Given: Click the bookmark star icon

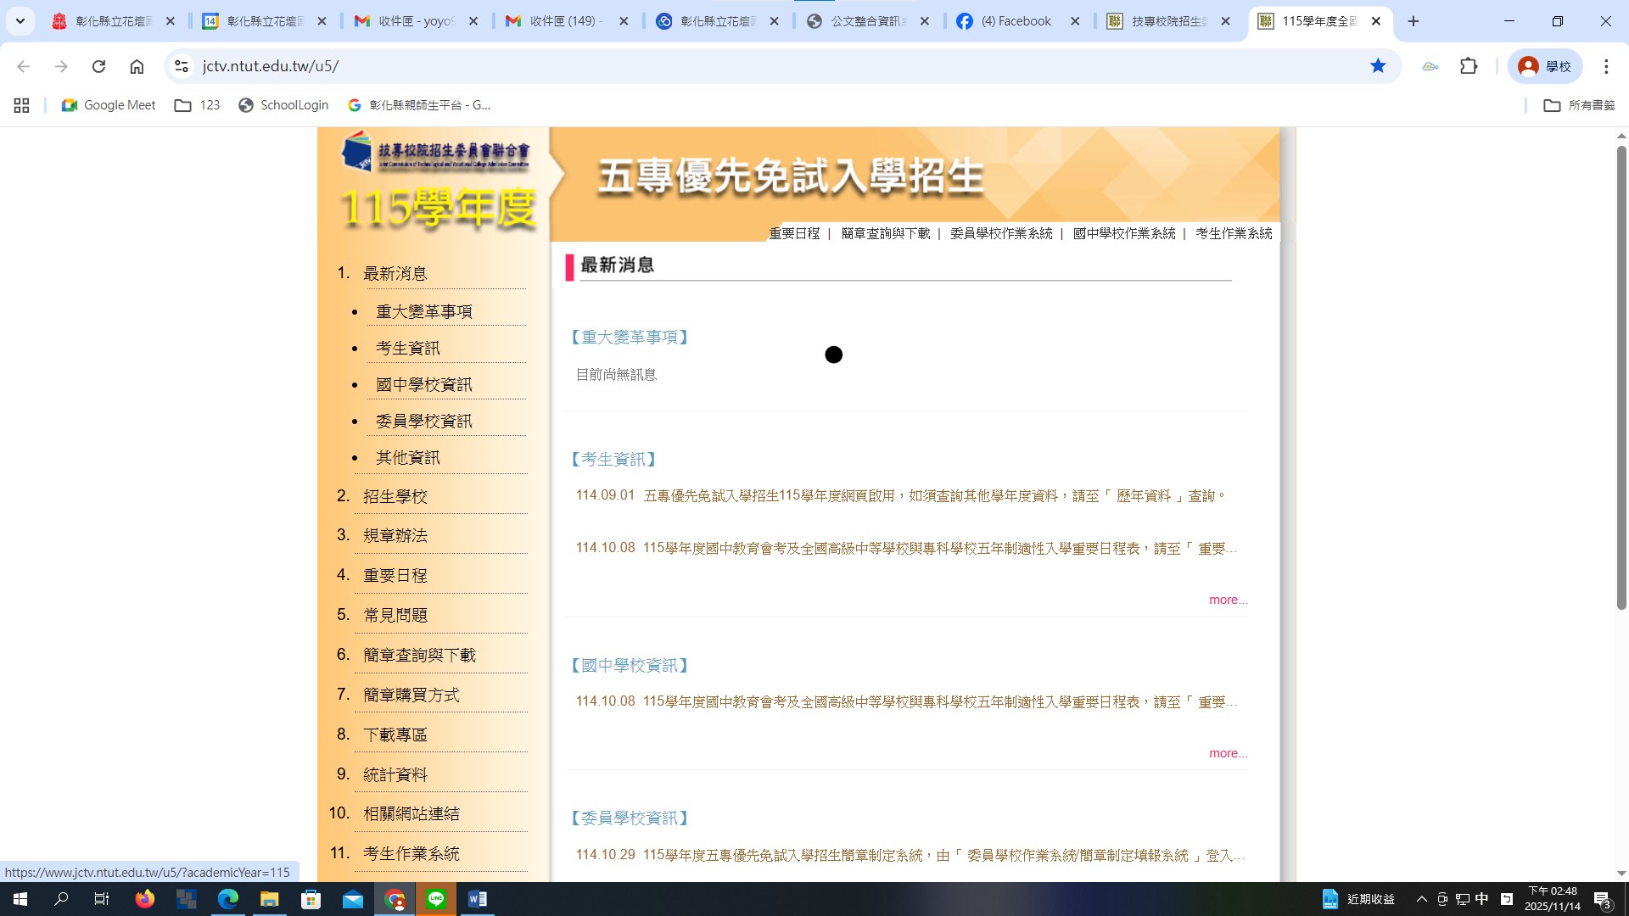Looking at the screenshot, I should pos(1378,66).
